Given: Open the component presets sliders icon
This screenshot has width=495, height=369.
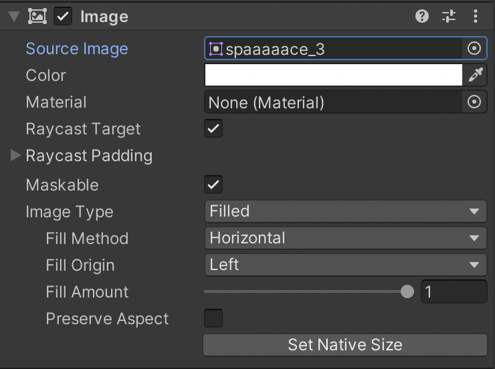Looking at the screenshot, I should [448, 17].
